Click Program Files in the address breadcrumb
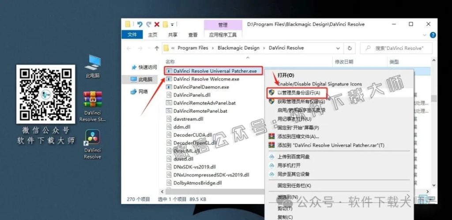452x220 pixels. (x=193, y=48)
